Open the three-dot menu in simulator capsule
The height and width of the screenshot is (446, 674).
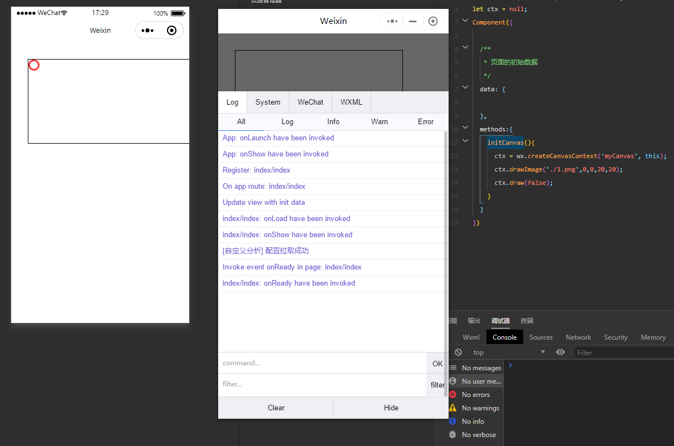coord(147,31)
